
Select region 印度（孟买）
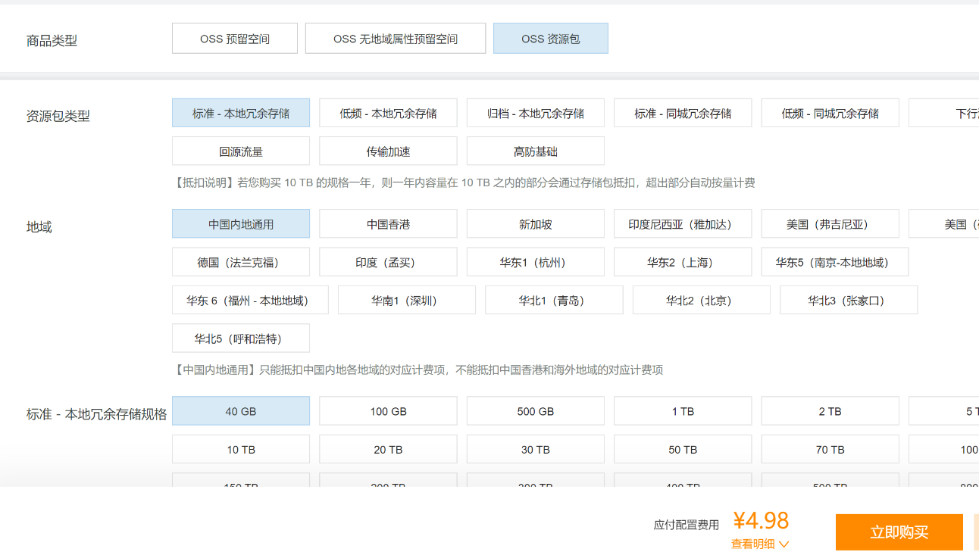point(388,262)
